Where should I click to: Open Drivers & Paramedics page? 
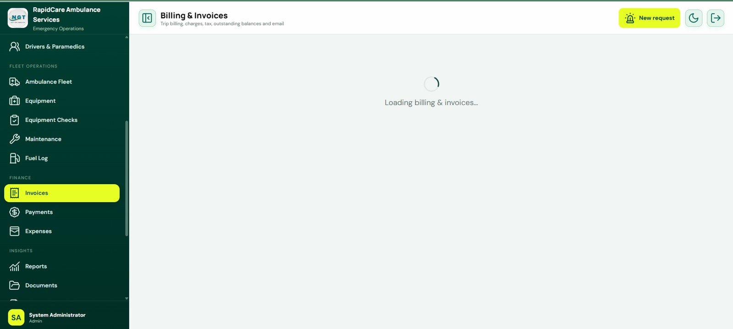62,47
